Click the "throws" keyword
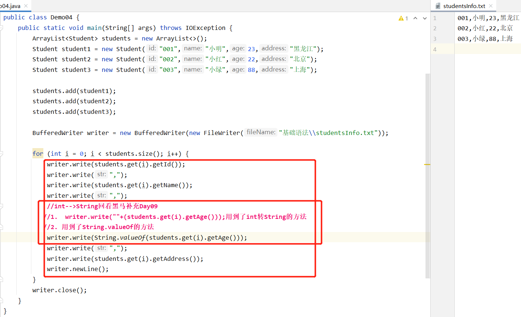This screenshot has height=317, width=521. (171, 28)
